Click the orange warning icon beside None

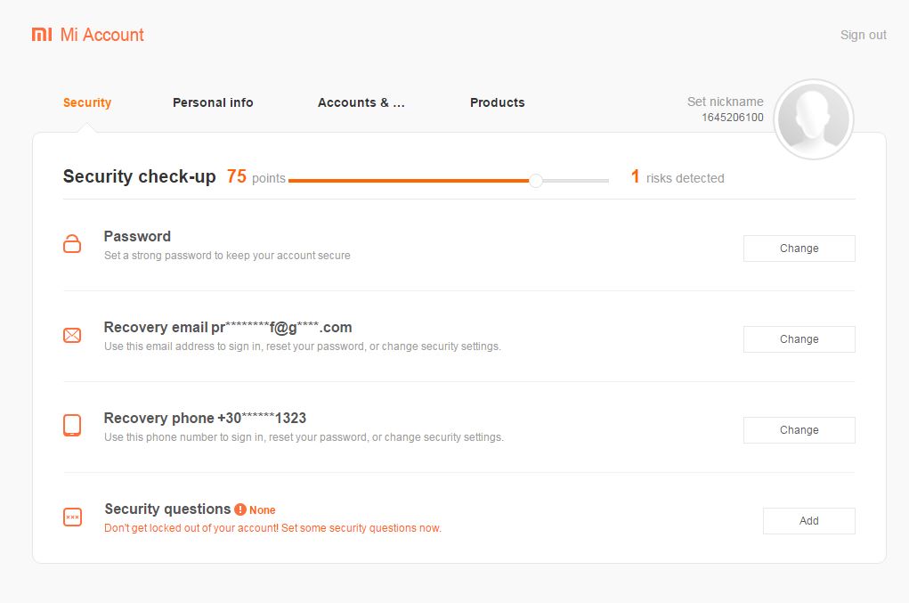pyautogui.click(x=240, y=509)
